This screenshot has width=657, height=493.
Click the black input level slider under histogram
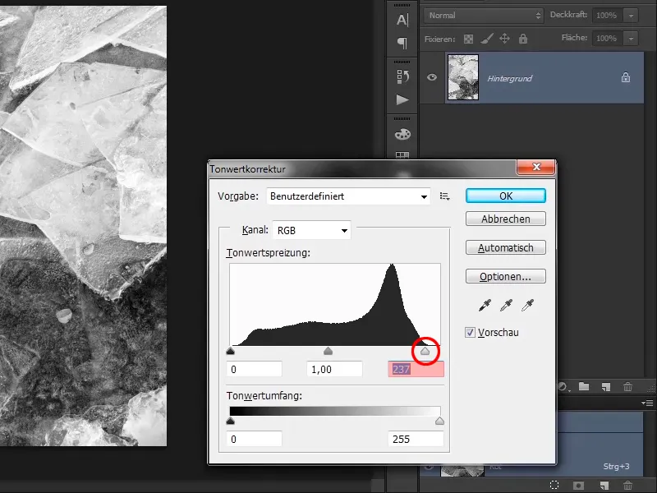230,351
